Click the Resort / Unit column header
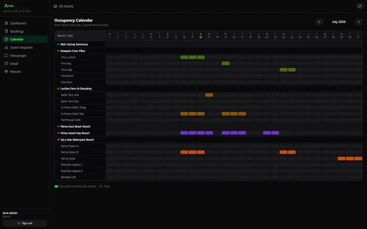The height and width of the screenshot is (229, 367). point(65,36)
